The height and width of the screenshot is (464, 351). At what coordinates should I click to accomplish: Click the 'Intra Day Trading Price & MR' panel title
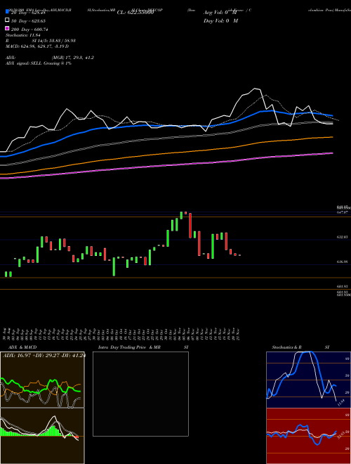point(129,347)
